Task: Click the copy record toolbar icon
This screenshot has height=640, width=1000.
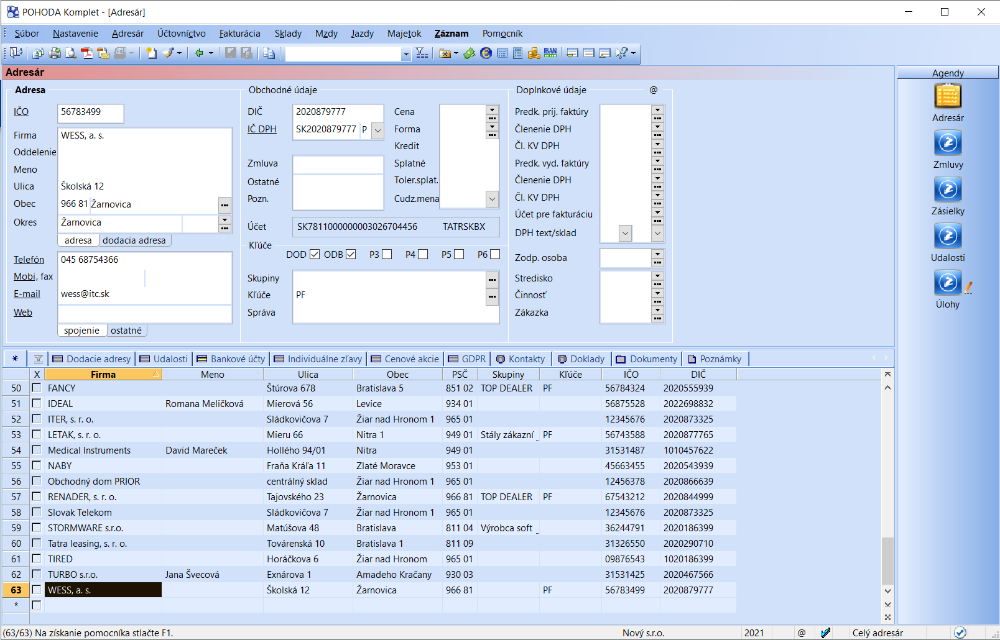Action: point(269,53)
